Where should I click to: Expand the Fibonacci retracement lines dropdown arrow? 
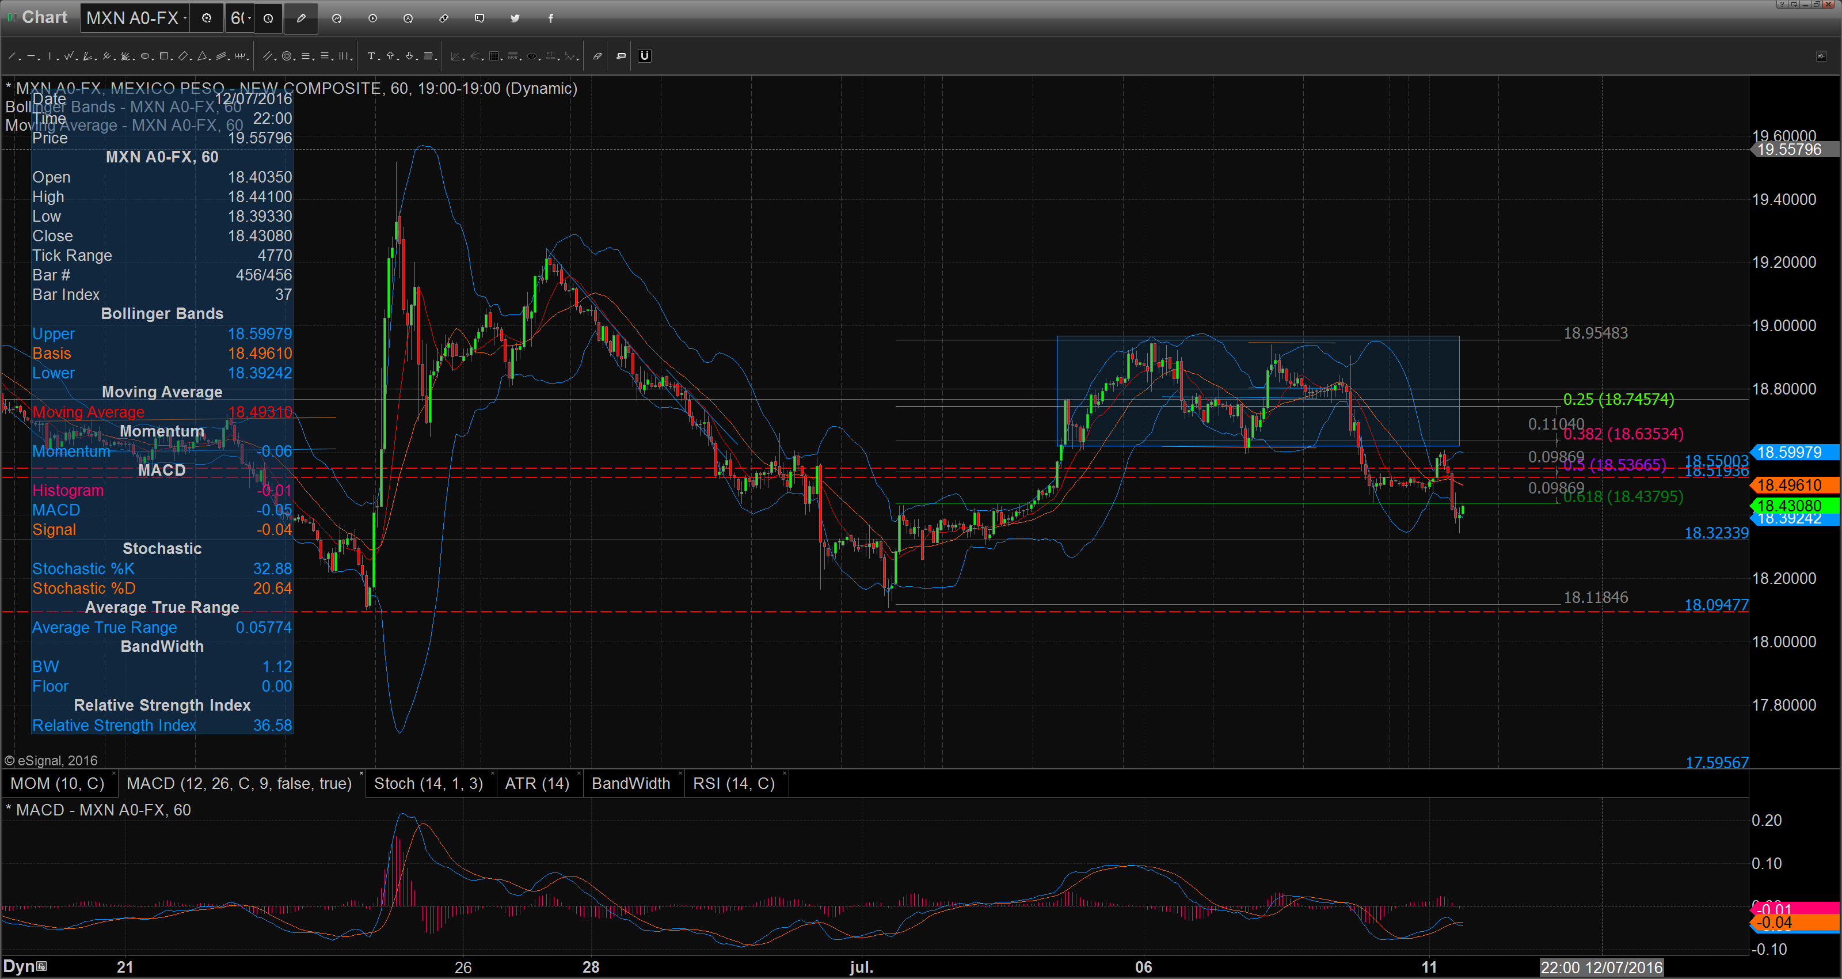click(x=314, y=59)
